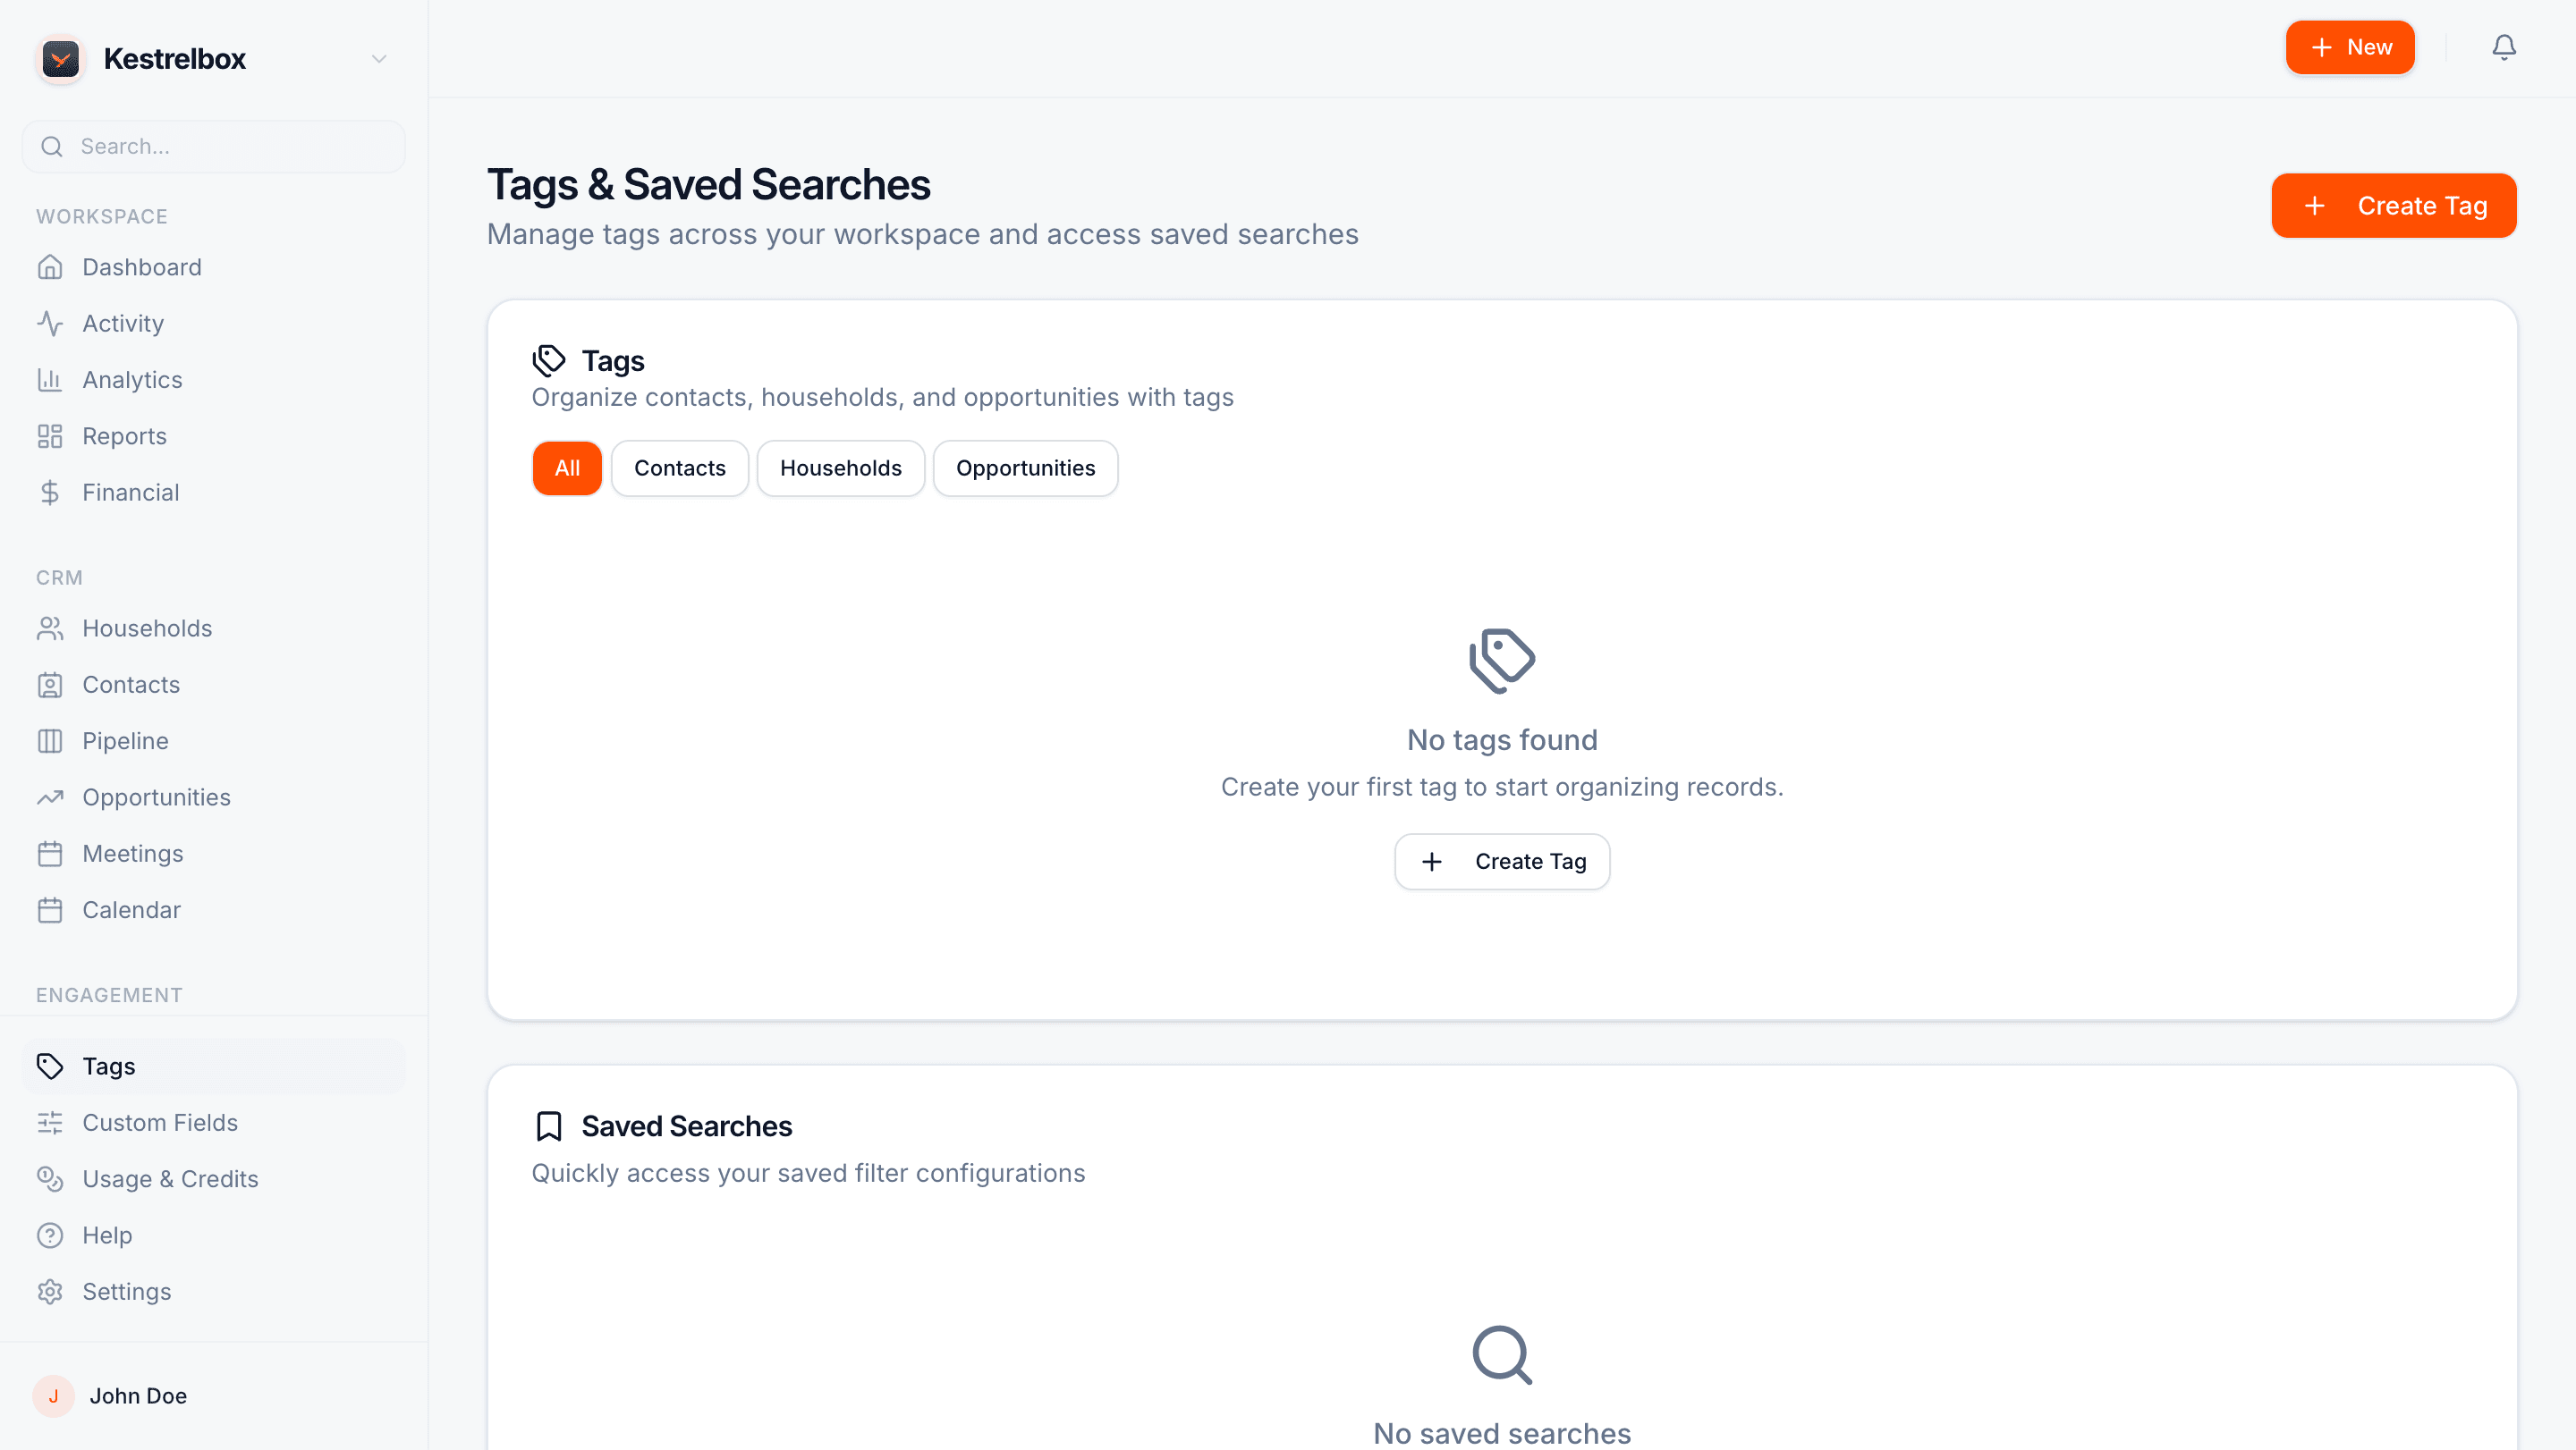Open the Tags section under Engagement
Viewport: 2576px width, 1450px height.
[x=108, y=1066]
